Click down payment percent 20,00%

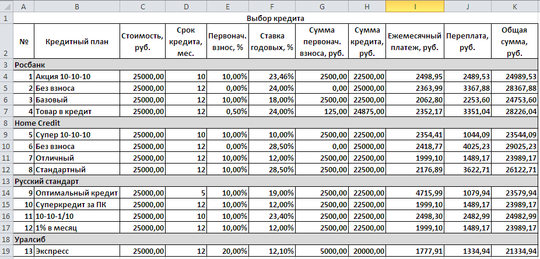227,251
